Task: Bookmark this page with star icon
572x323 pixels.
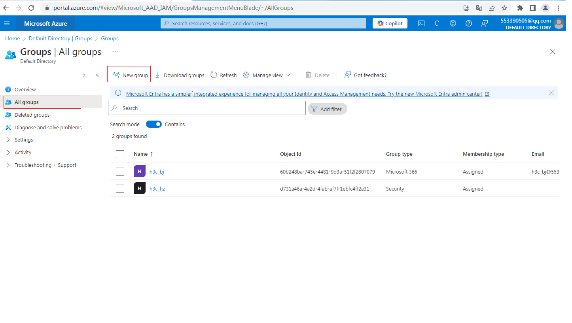Action: (x=504, y=8)
